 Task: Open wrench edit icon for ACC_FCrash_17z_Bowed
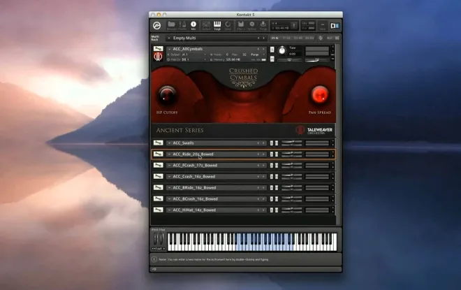(158, 166)
